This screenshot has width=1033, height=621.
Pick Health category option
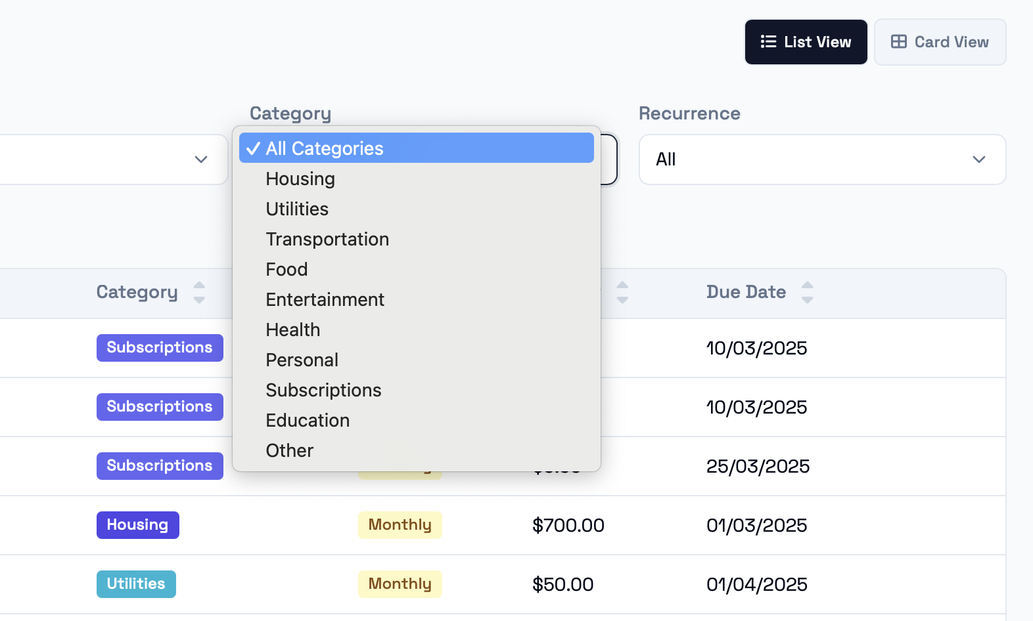point(292,330)
